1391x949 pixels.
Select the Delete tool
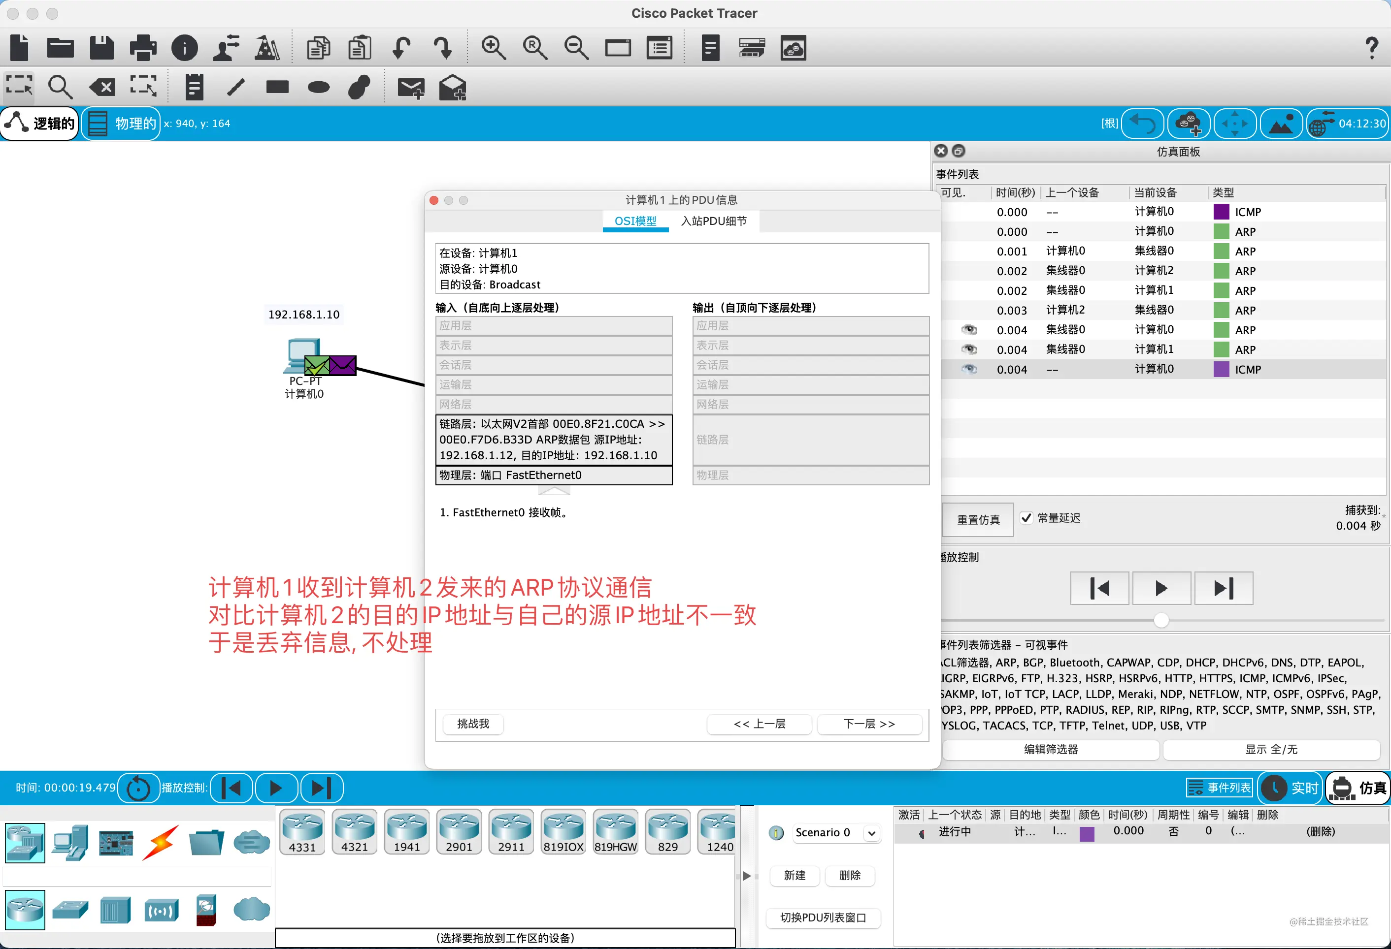[102, 87]
